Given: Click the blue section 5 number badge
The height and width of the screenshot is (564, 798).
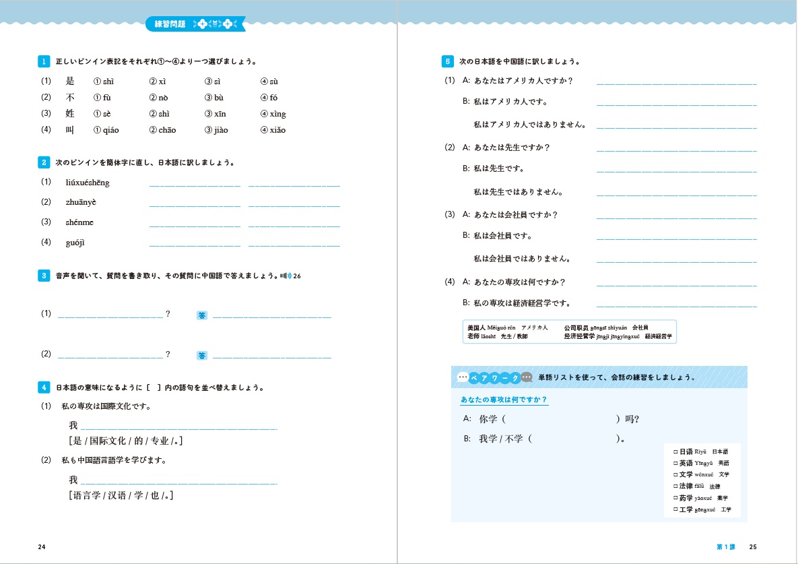Looking at the screenshot, I should coord(447,61).
